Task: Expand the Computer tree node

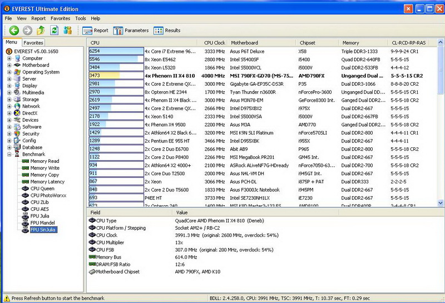Action: (9, 58)
